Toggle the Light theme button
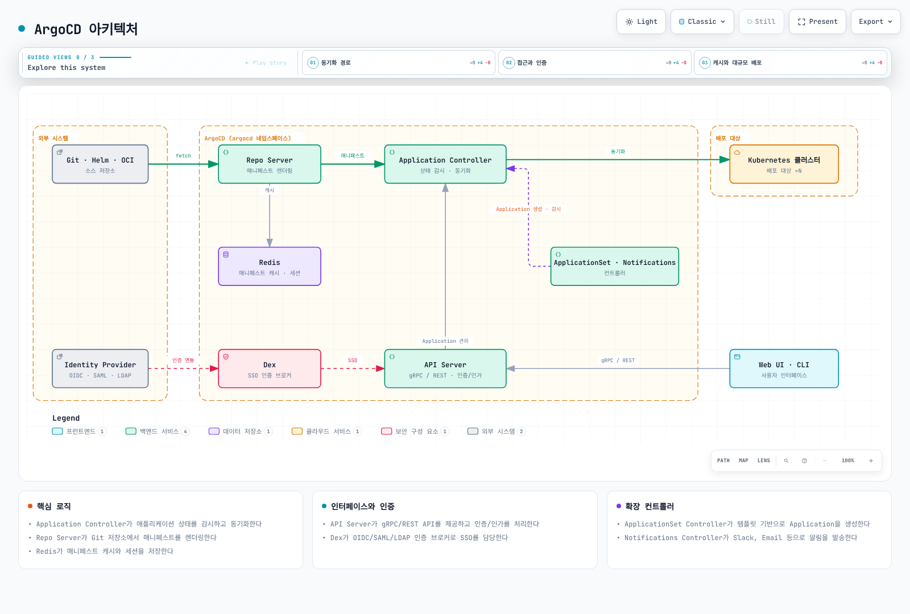Image resolution: width=910 pixels, height=614 pixels. 641,22
